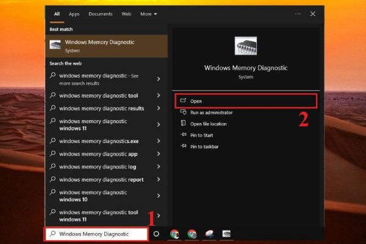Select web suggestion 'windows memory diagnostic app'
Viewport: 366px width, 244px height.
click(x=98, y=154)
